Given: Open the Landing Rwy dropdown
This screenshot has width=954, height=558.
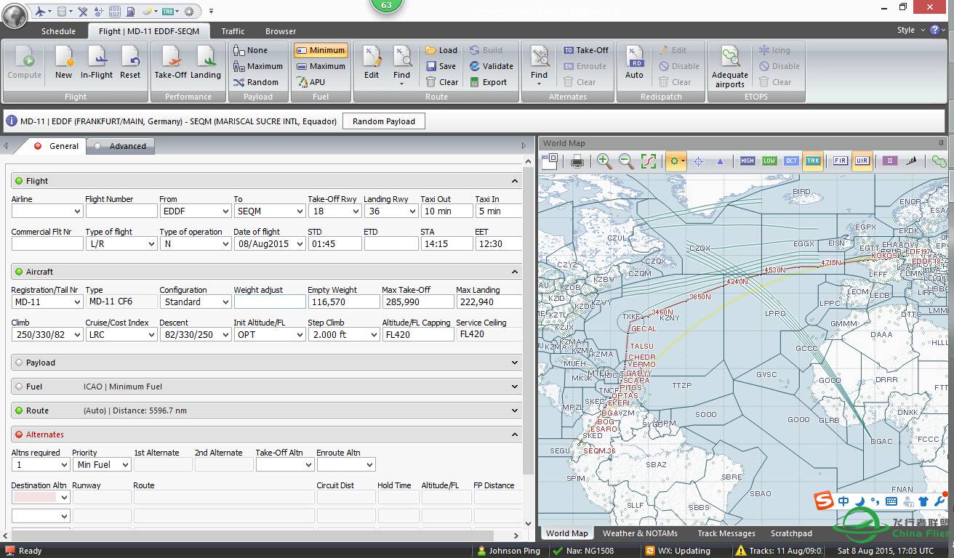Looking at the screenshot, I should point(412,211).
